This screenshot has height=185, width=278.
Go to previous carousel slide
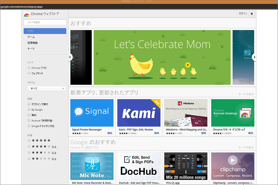[70, 57]
